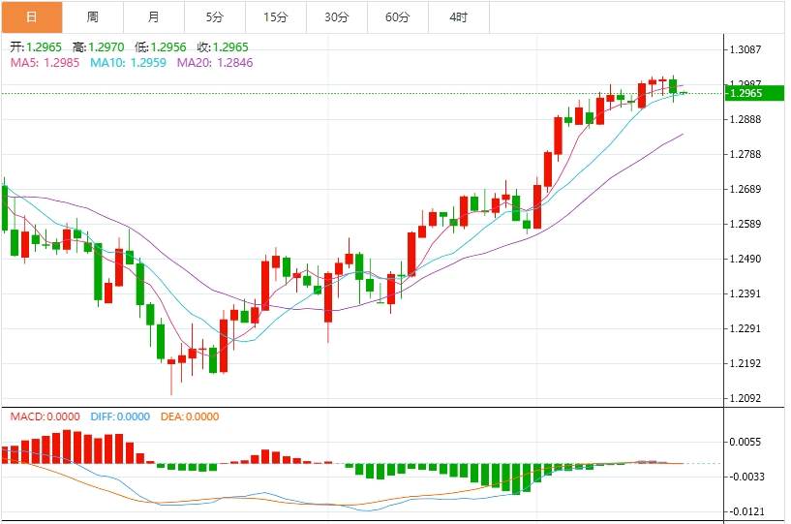Open the 4时 four-hour tab
Viewport: 791px width, 524px height.
point(459,16)
